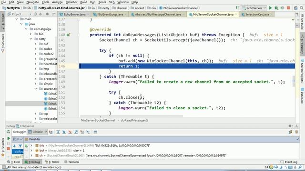This screenshot has height=171, width=305.
Task: Expand the 'this' variable node
Action: (x=31, y=145)
